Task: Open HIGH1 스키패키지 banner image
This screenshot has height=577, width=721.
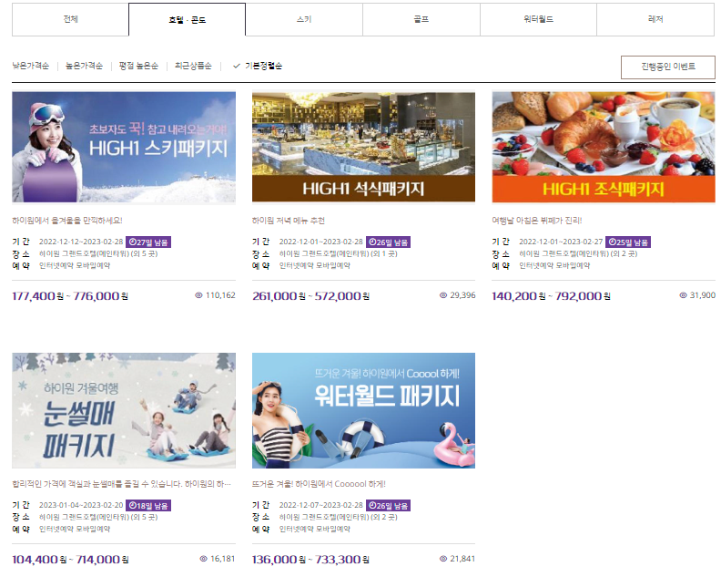Action: tap(124, 147)
